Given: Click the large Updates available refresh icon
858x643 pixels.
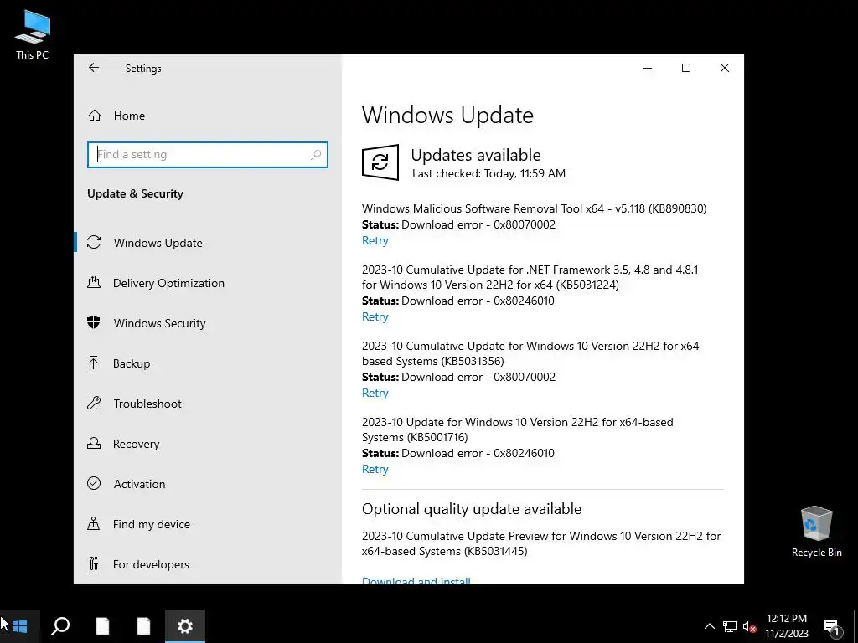Looking at the screenshot, I should point(380,162).
